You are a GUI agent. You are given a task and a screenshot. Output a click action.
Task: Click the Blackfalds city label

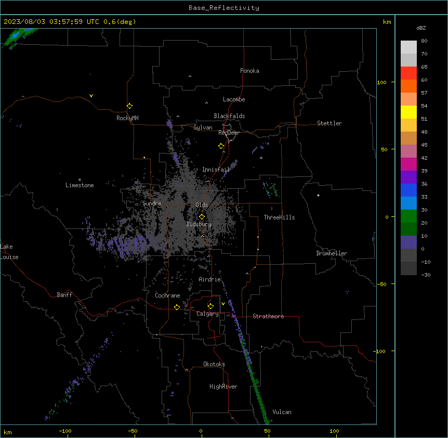tap(229, 116)
